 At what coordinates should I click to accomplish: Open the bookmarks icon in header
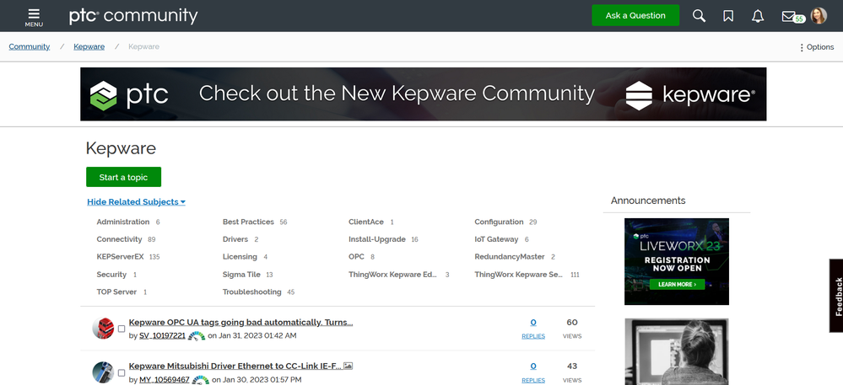(x=728, y=16)
